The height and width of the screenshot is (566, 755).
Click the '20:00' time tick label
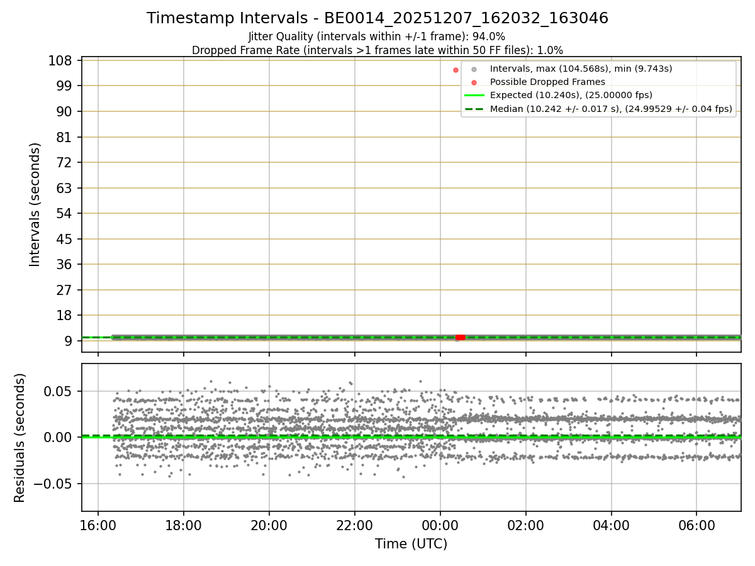269,525
